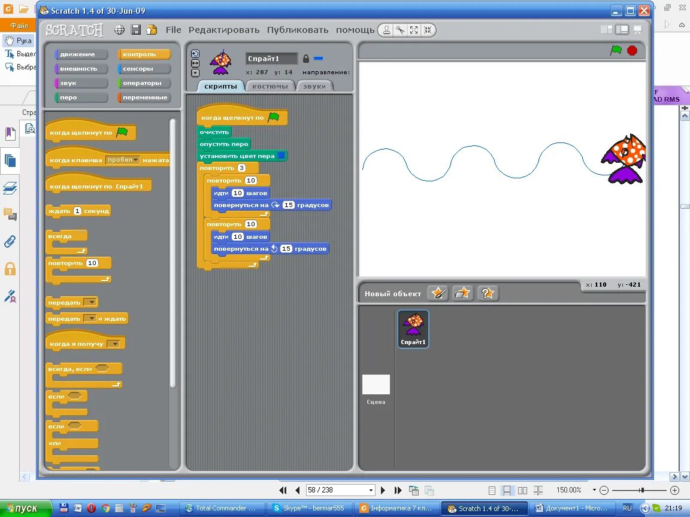Open the dropdown on the передать block
Viewport: 690px width, 517px height.
pyautogui.click(x=90, y=302)
